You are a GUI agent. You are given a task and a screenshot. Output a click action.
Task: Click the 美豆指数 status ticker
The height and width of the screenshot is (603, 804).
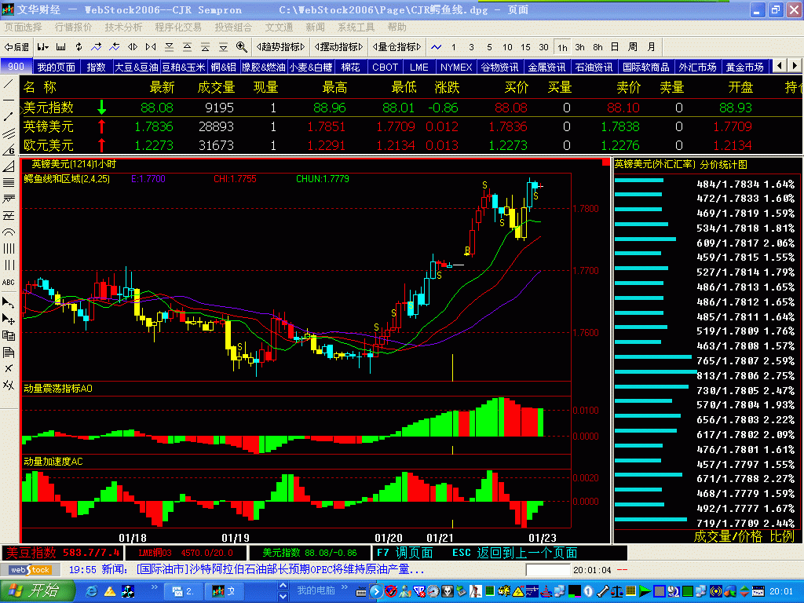point(63,553)
